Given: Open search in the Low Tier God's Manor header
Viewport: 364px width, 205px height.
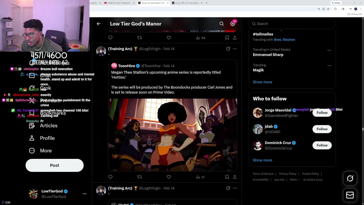Looking at the screenshot, I should [x=222, y=24].
